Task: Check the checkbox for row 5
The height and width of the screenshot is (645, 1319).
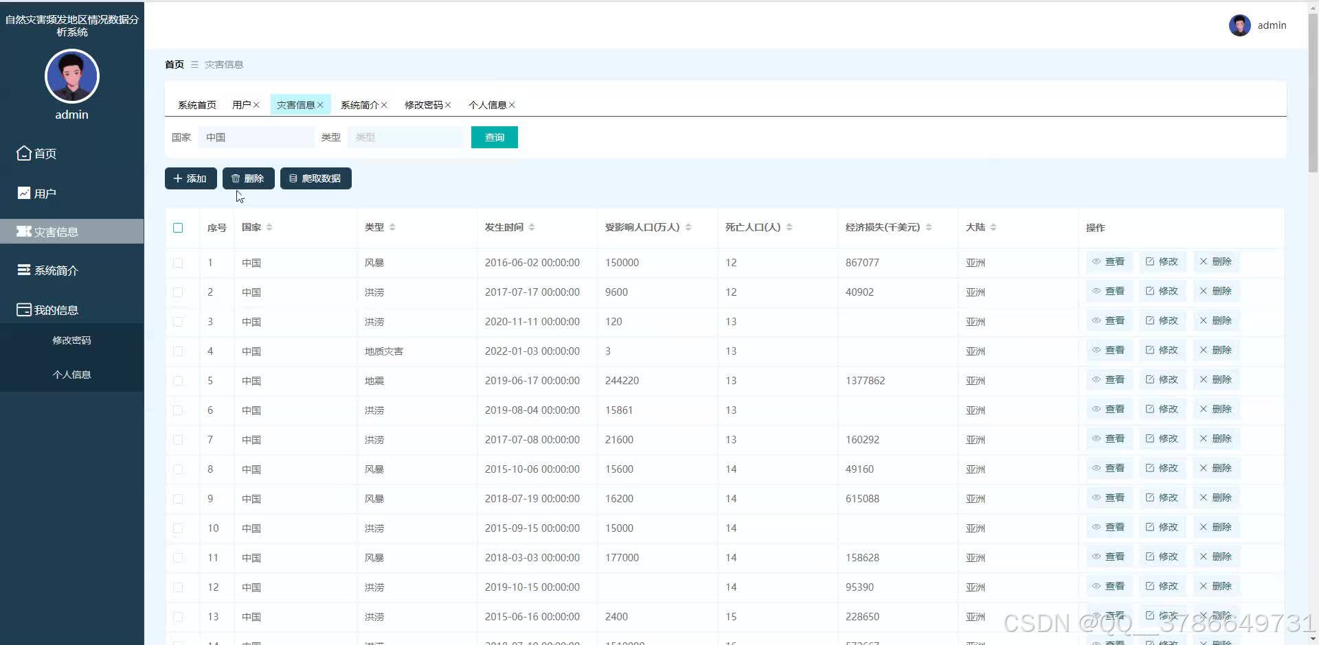Action: (178, 381)
